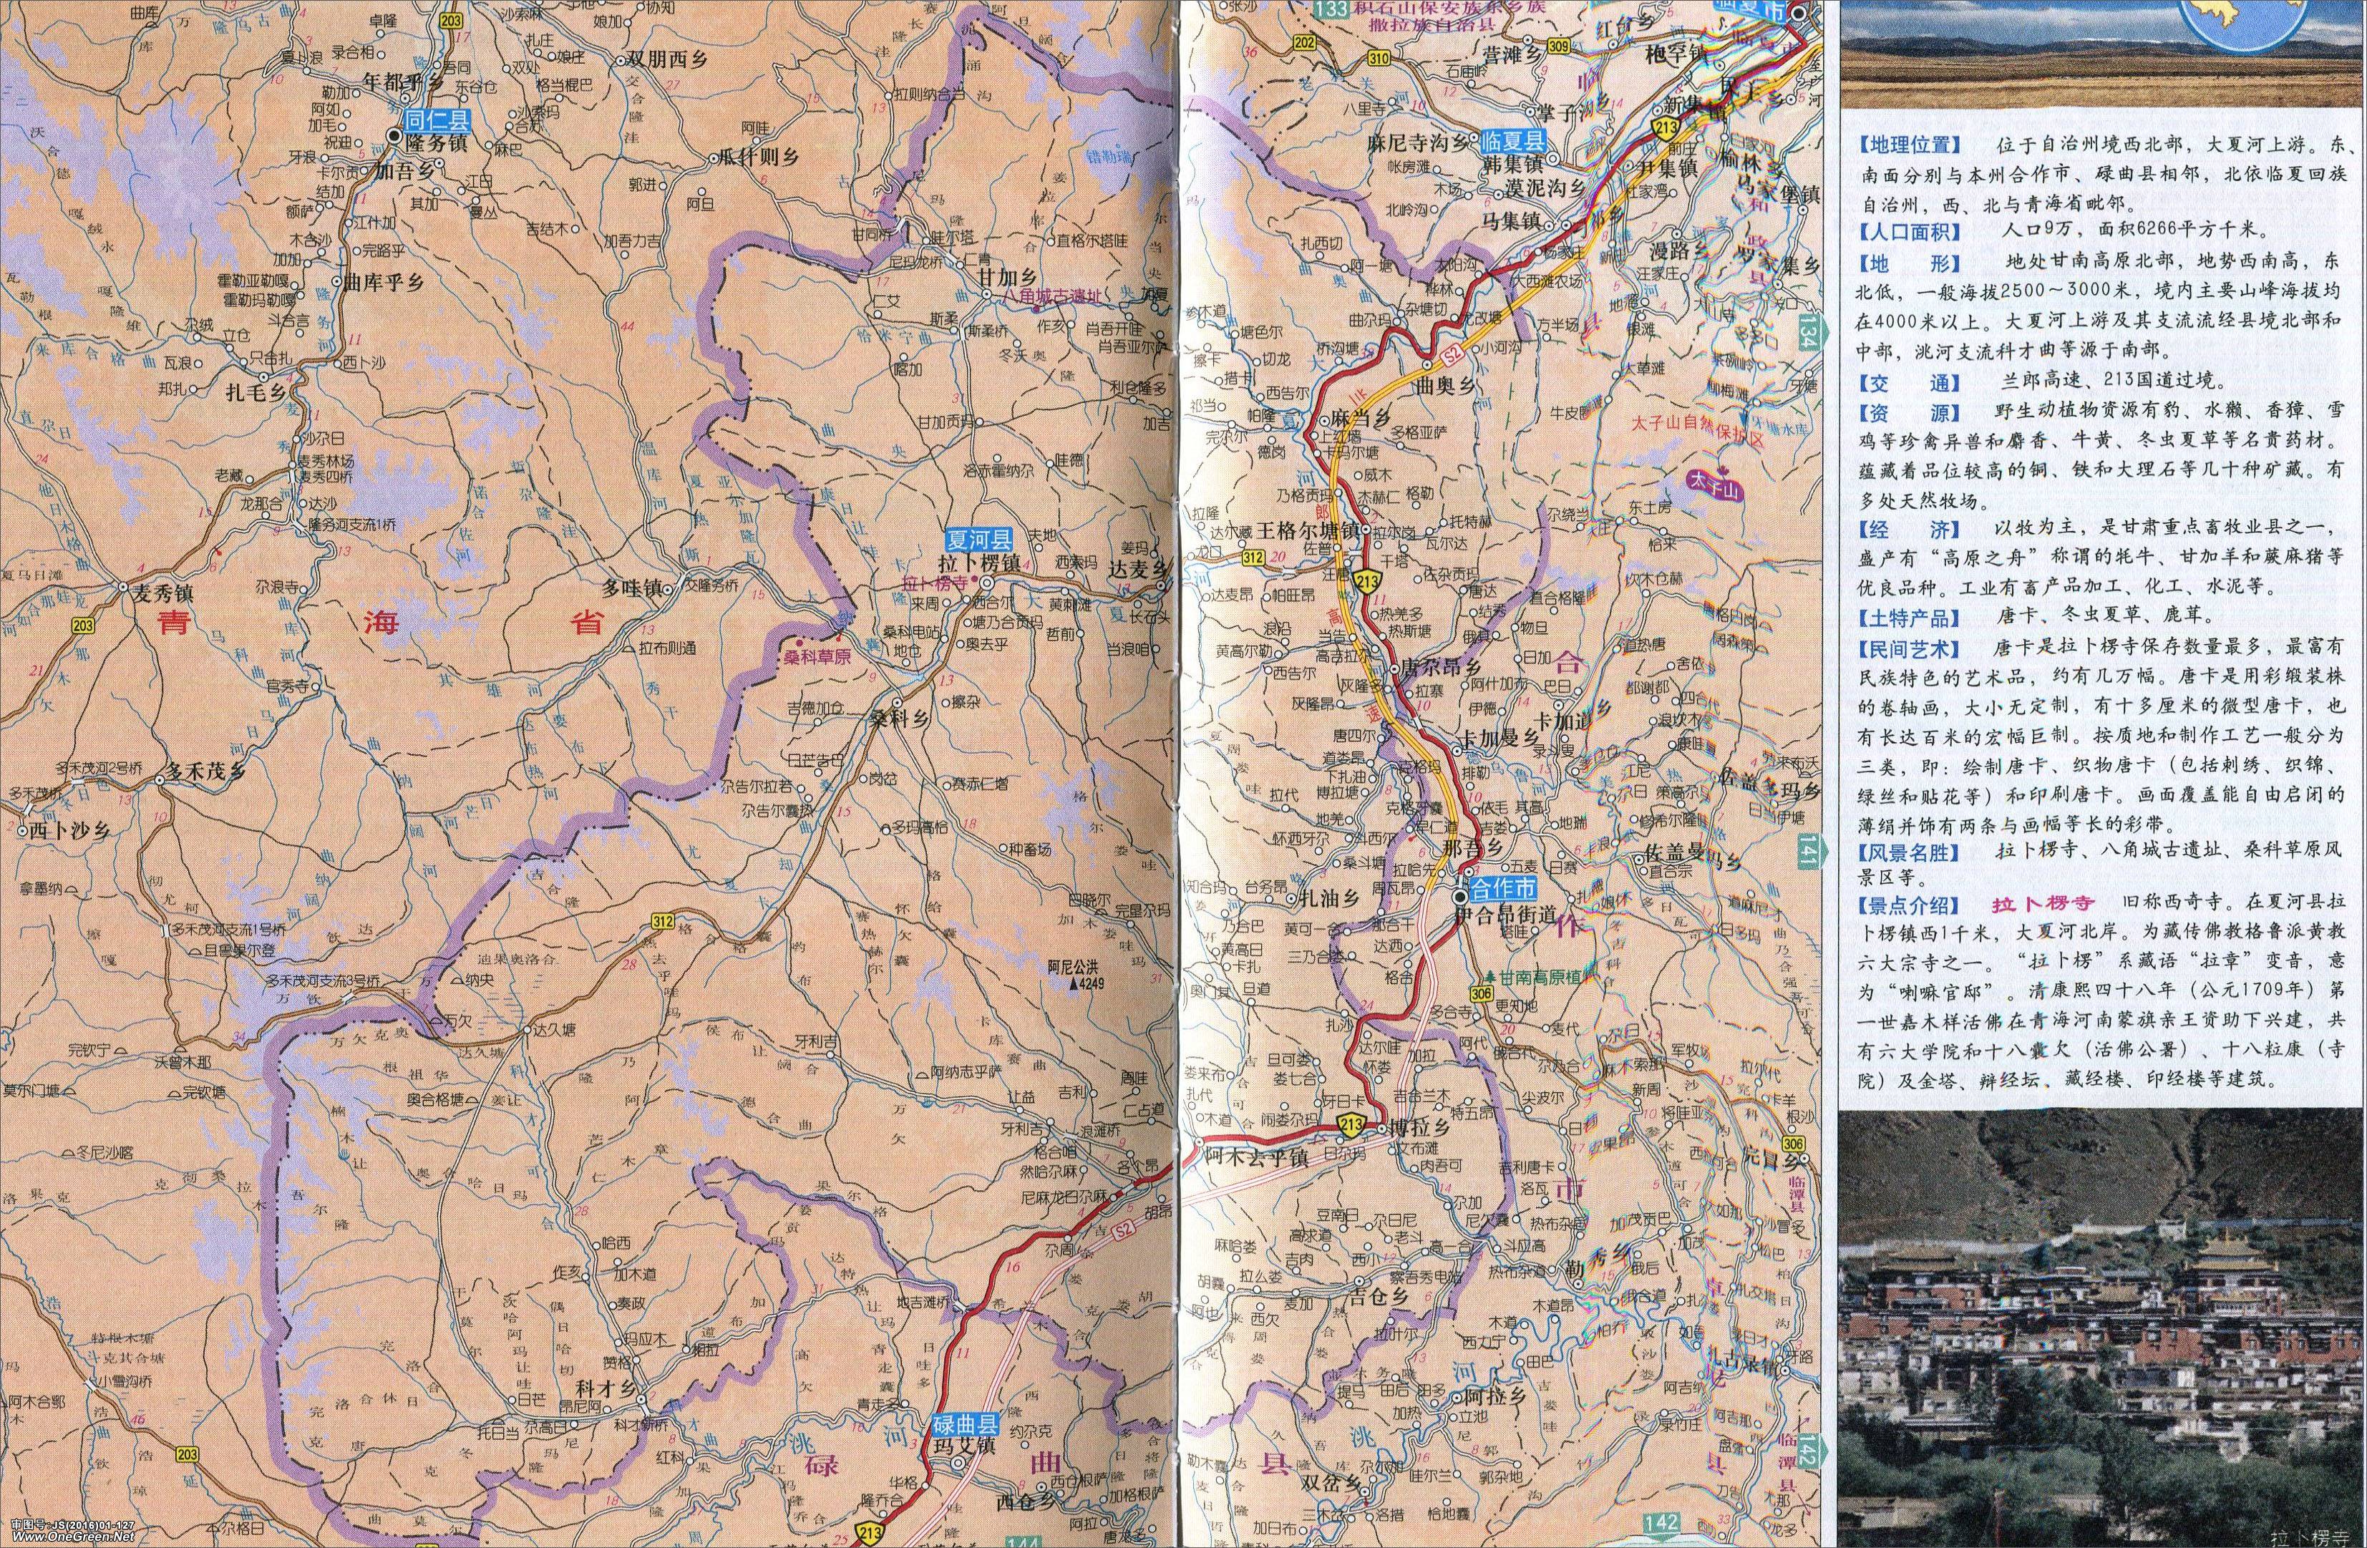Click the 同仁县 county seat marker
The height and width of the screenshot is (1548, 2367).
(x=396, y=136)
